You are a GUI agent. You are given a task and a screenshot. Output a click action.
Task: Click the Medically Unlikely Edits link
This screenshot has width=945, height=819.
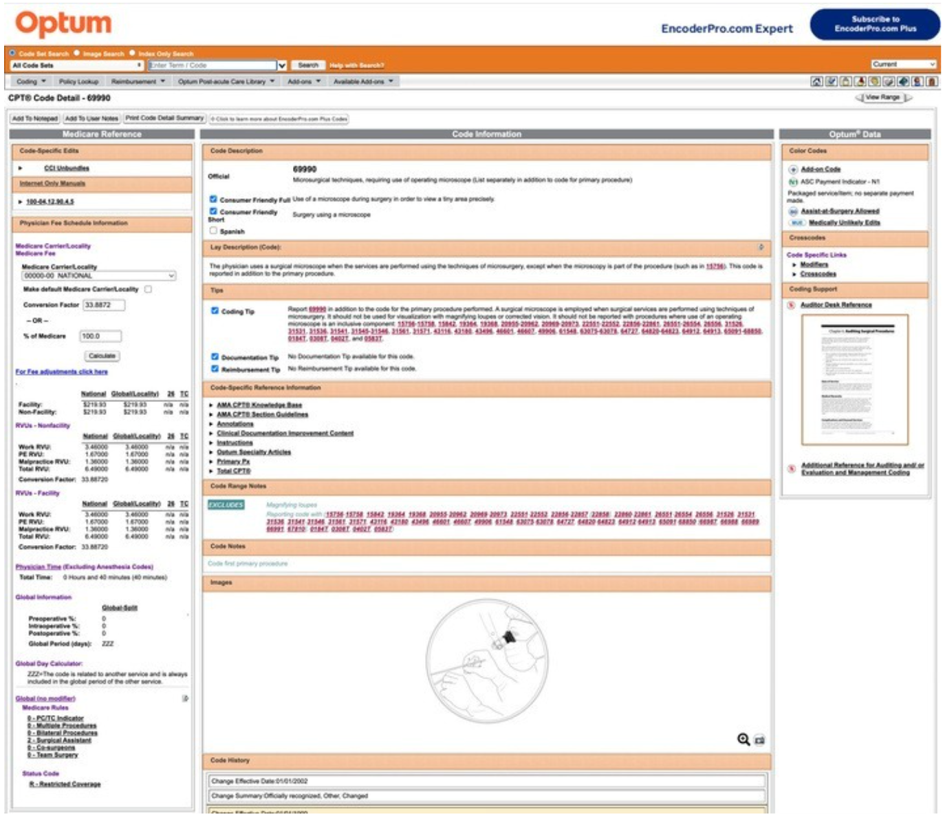tap(844, 223)
